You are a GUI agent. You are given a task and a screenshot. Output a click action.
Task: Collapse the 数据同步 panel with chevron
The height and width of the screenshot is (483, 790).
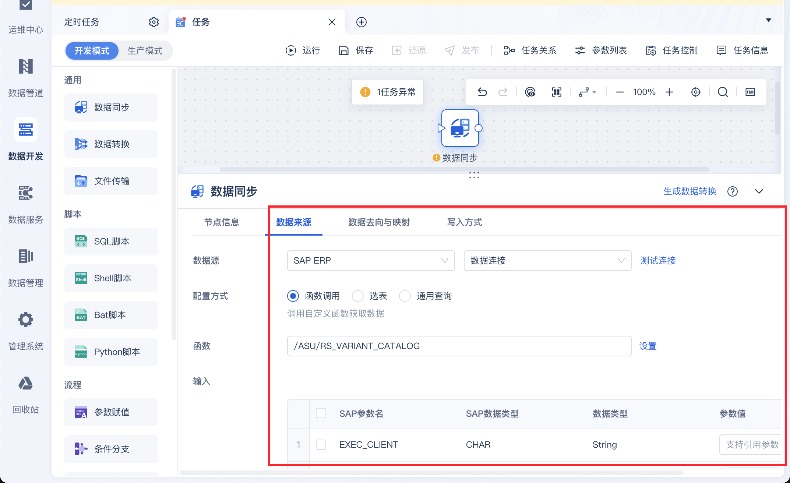point(759,191)
